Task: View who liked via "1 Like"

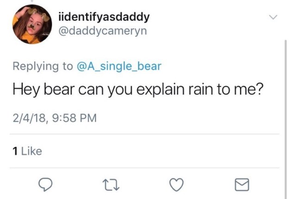Action: (26, 151)
